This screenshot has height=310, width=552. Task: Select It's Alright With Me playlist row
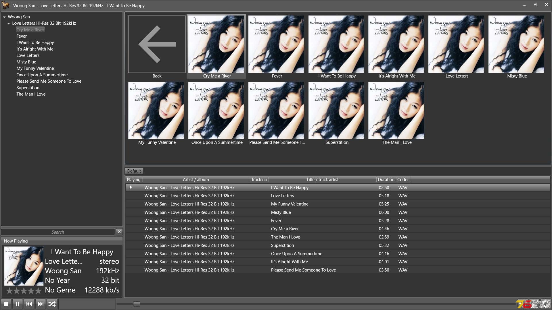(338, 262)
